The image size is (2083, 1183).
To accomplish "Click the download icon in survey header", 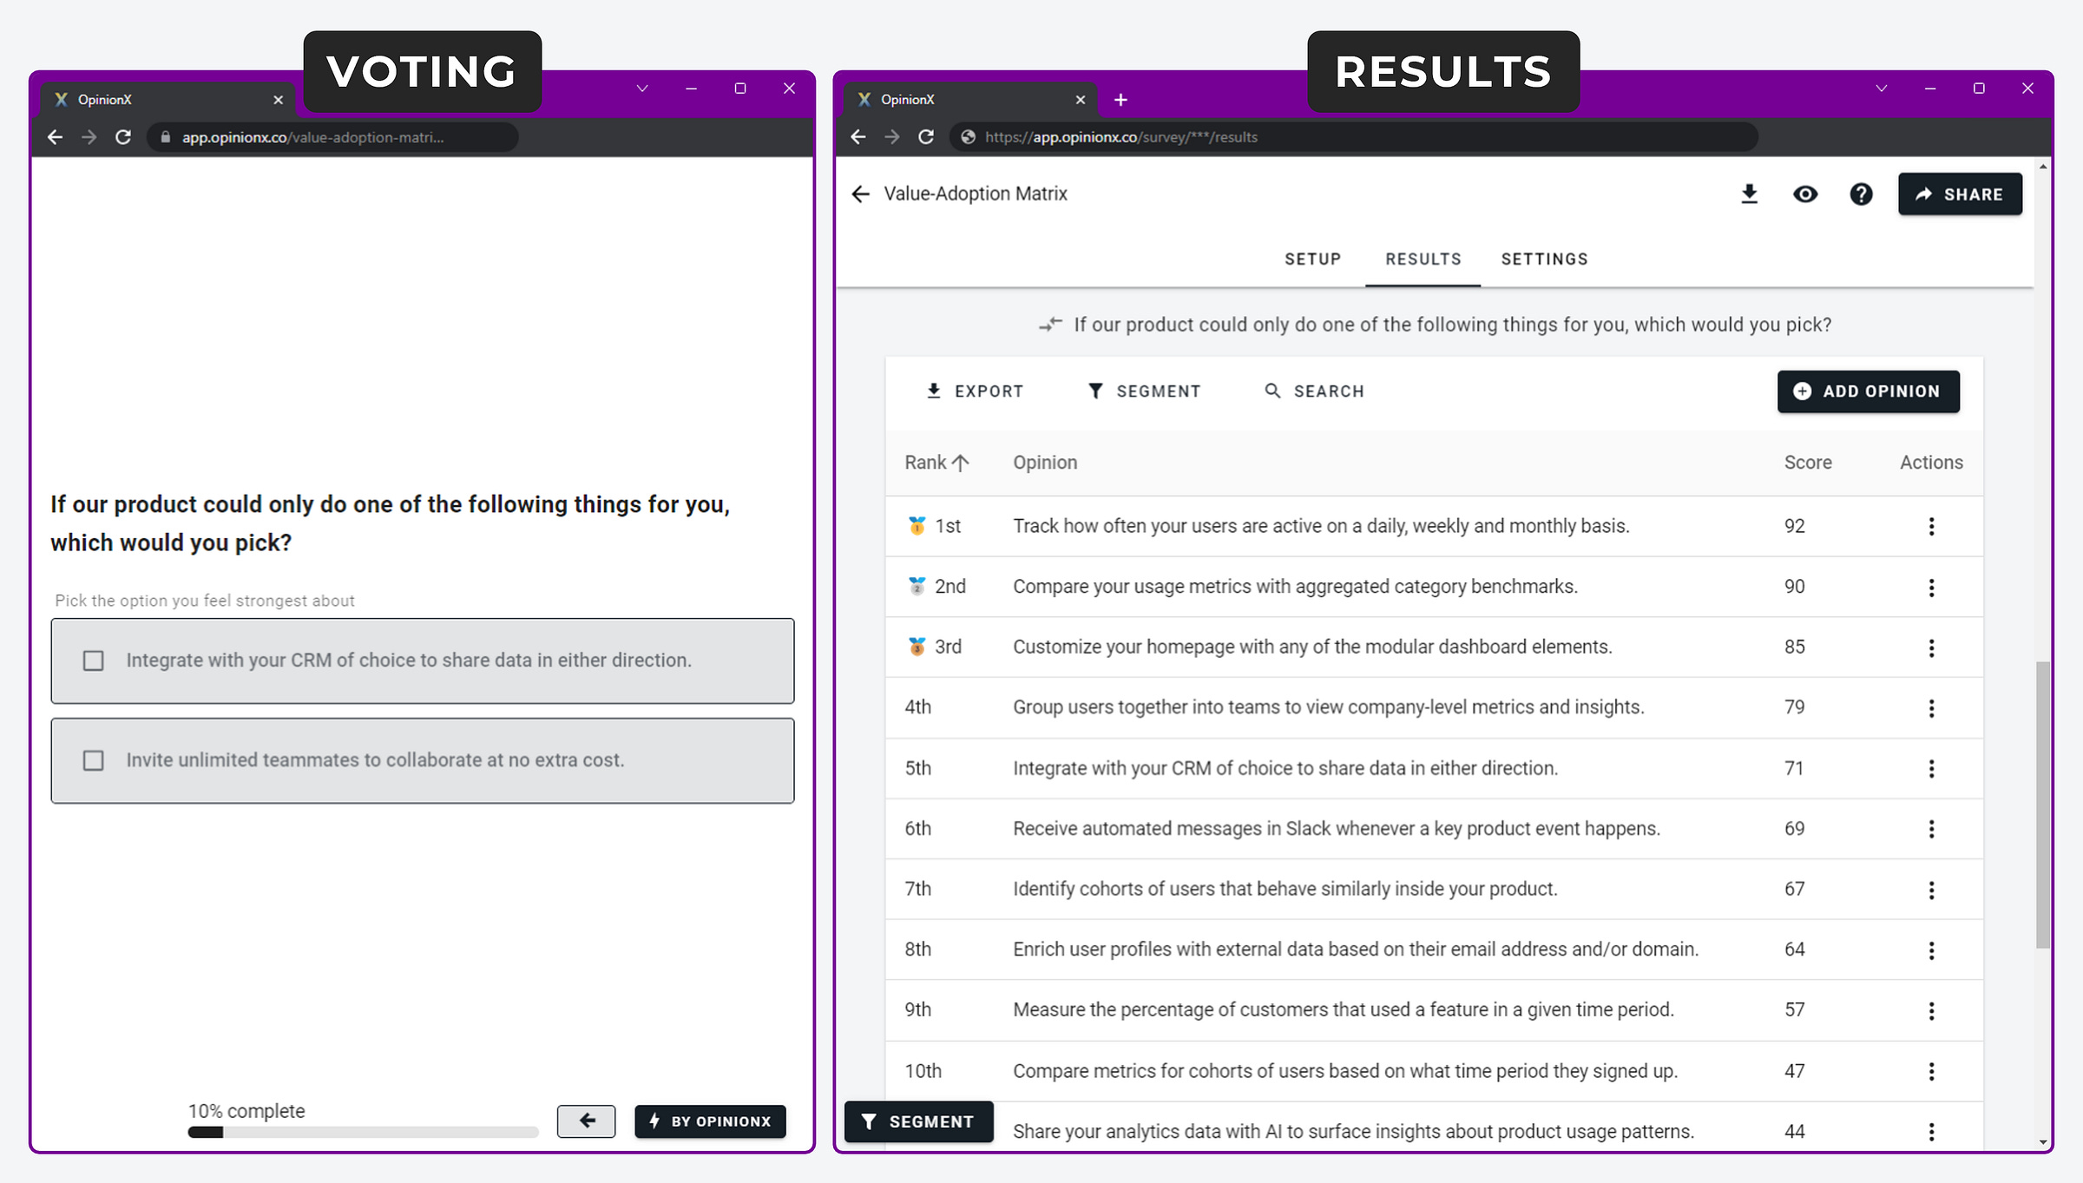I will click(x=1750, y=194).
